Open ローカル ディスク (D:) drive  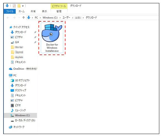[25, 120]
